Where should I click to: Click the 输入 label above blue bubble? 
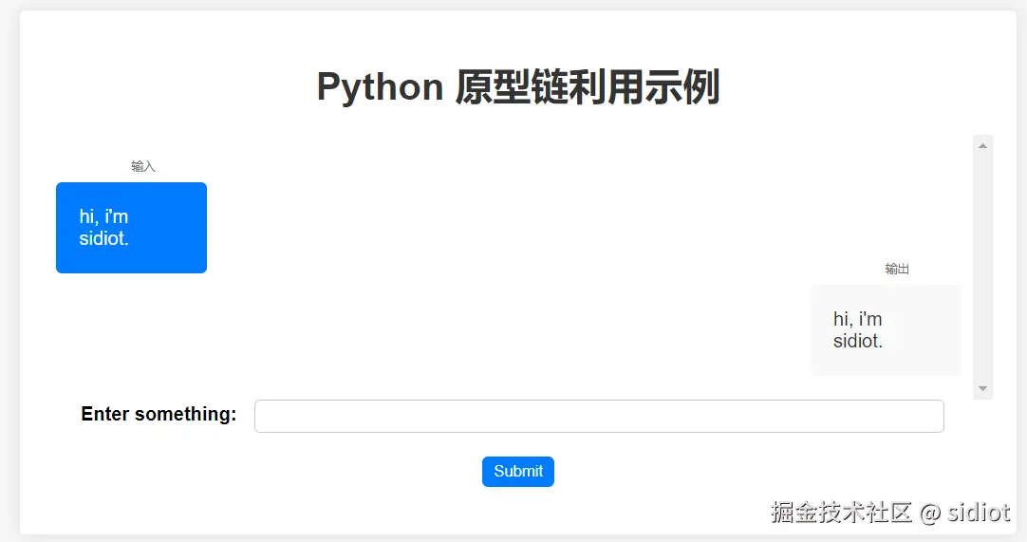[142, 167]
